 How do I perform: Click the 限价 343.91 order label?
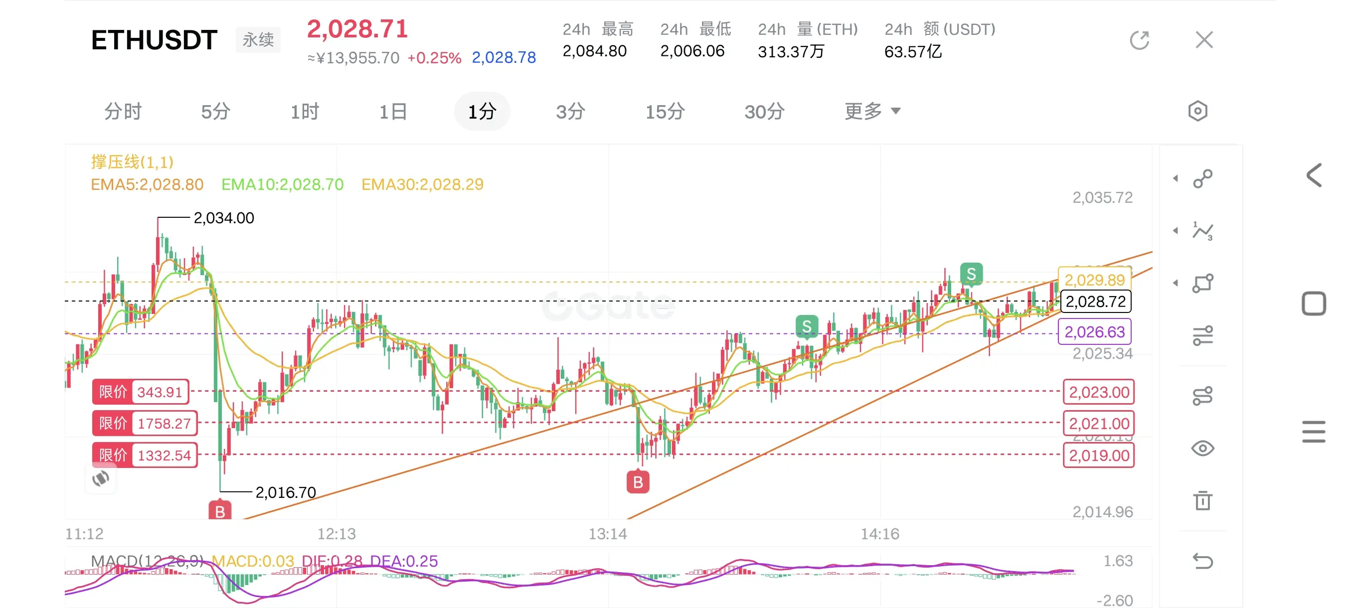click(141, 392)
